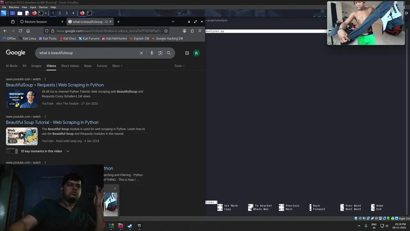Screen dimensions: 410x231
Task: Launch Firefox from Kali panel launcher
Action: (x=34, y=13)
